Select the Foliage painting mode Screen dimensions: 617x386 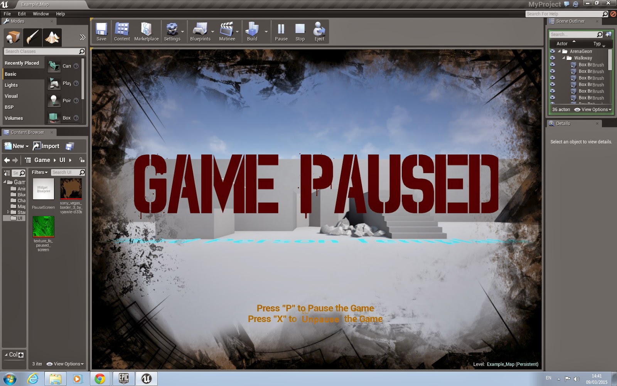click(x=32, y=37)
